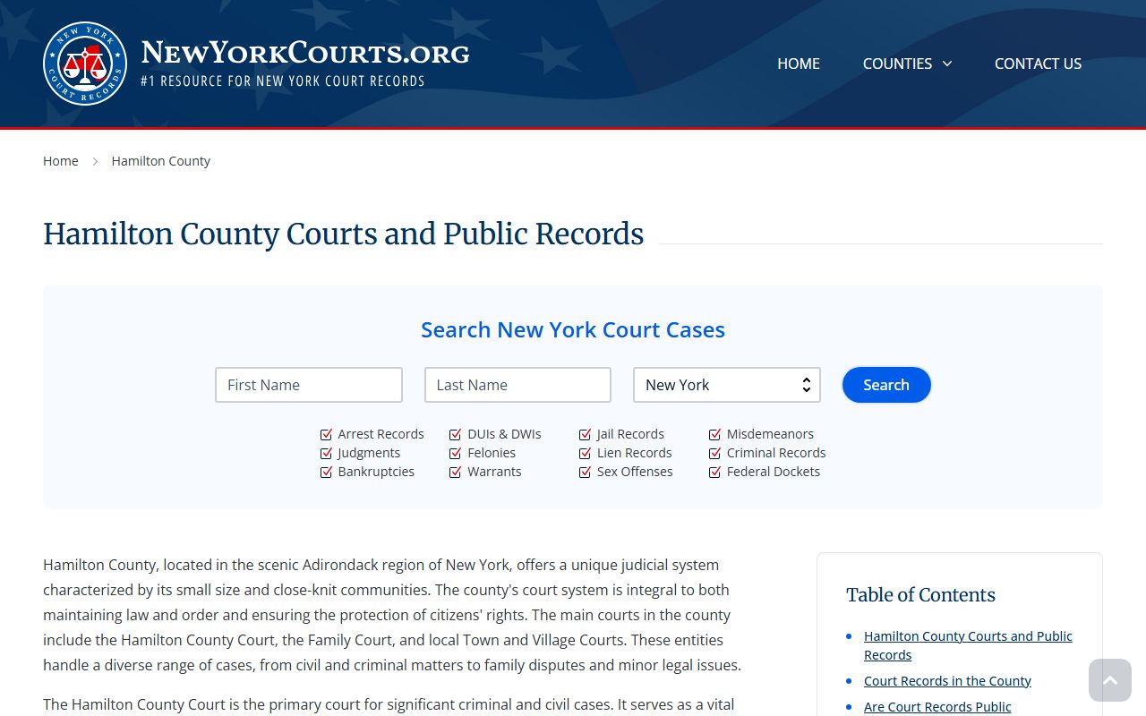Screen dimensions: 1146x716
Task: Click the Federal Dockets checkmark icon
Action: click(715, 472)
